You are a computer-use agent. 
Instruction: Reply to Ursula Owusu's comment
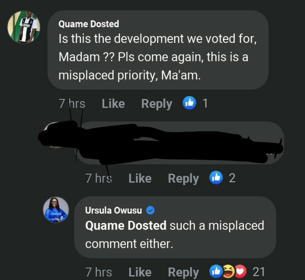coord(183,273)
